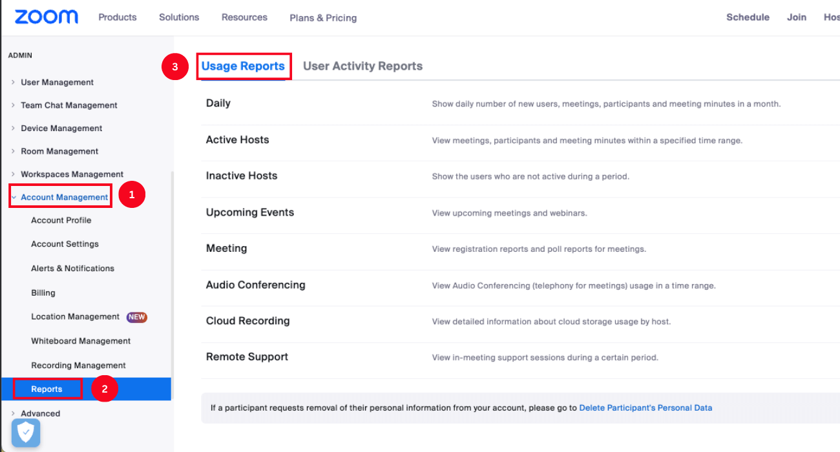
Task: Open the Upcoming Events report
Action: pos(250,212)
